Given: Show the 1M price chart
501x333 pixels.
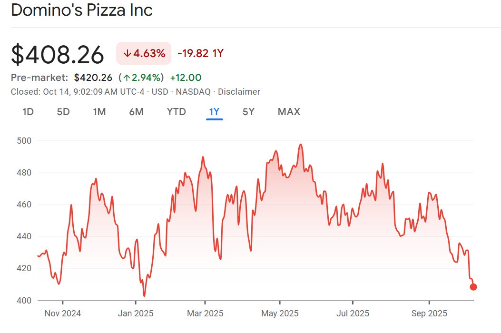Looking at the screenshot, I should point(99,112).
